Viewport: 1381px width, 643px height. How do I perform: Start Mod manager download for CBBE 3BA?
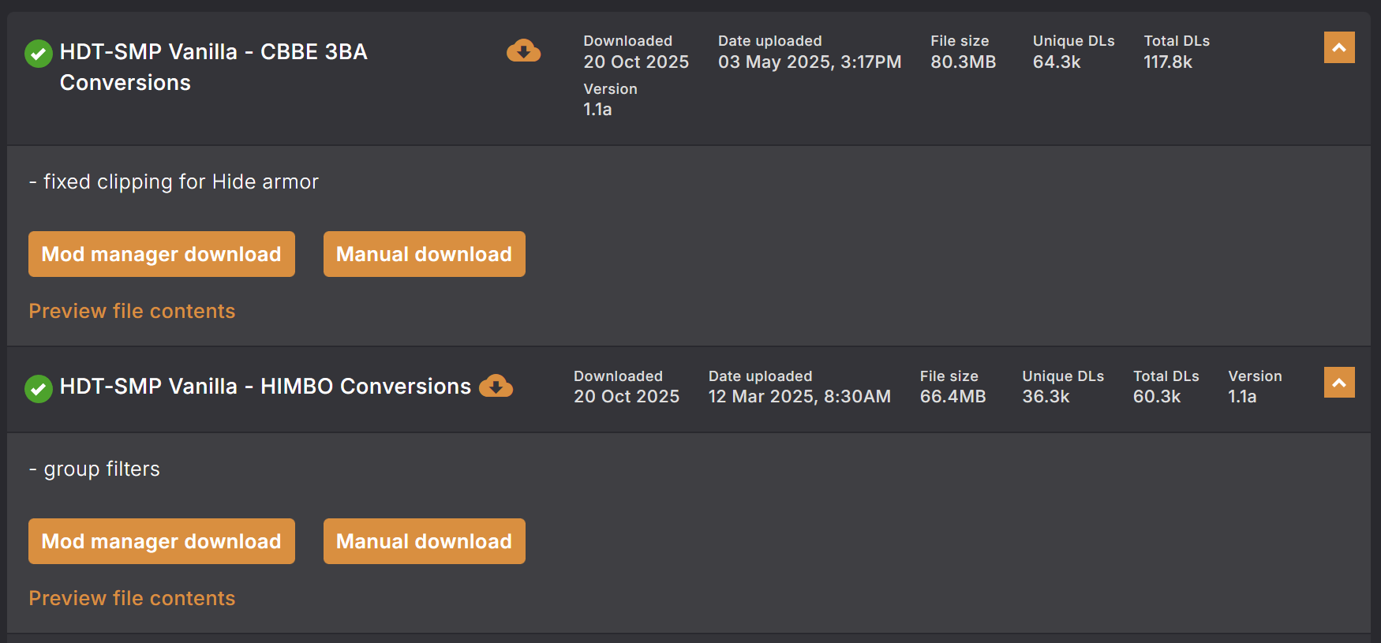tap(162, 254)
